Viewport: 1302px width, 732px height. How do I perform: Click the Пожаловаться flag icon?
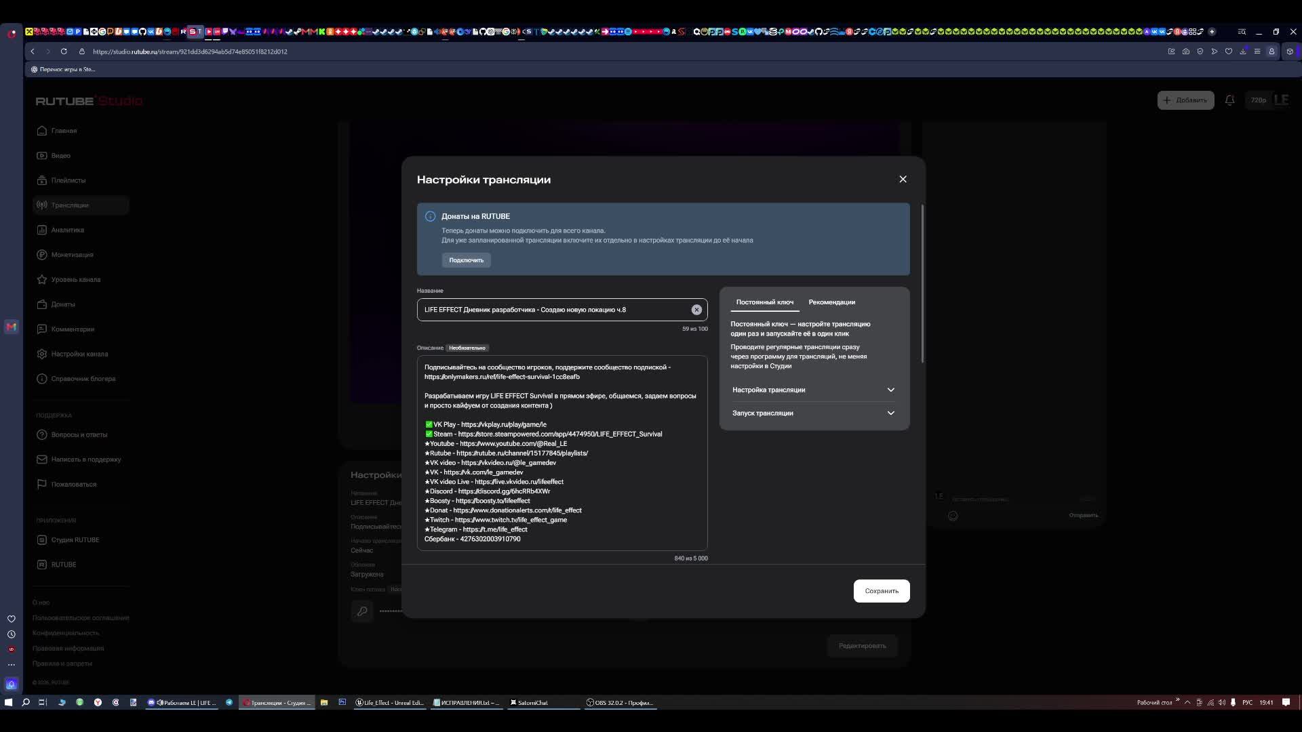pyautogui.click(x=42, y=484)
